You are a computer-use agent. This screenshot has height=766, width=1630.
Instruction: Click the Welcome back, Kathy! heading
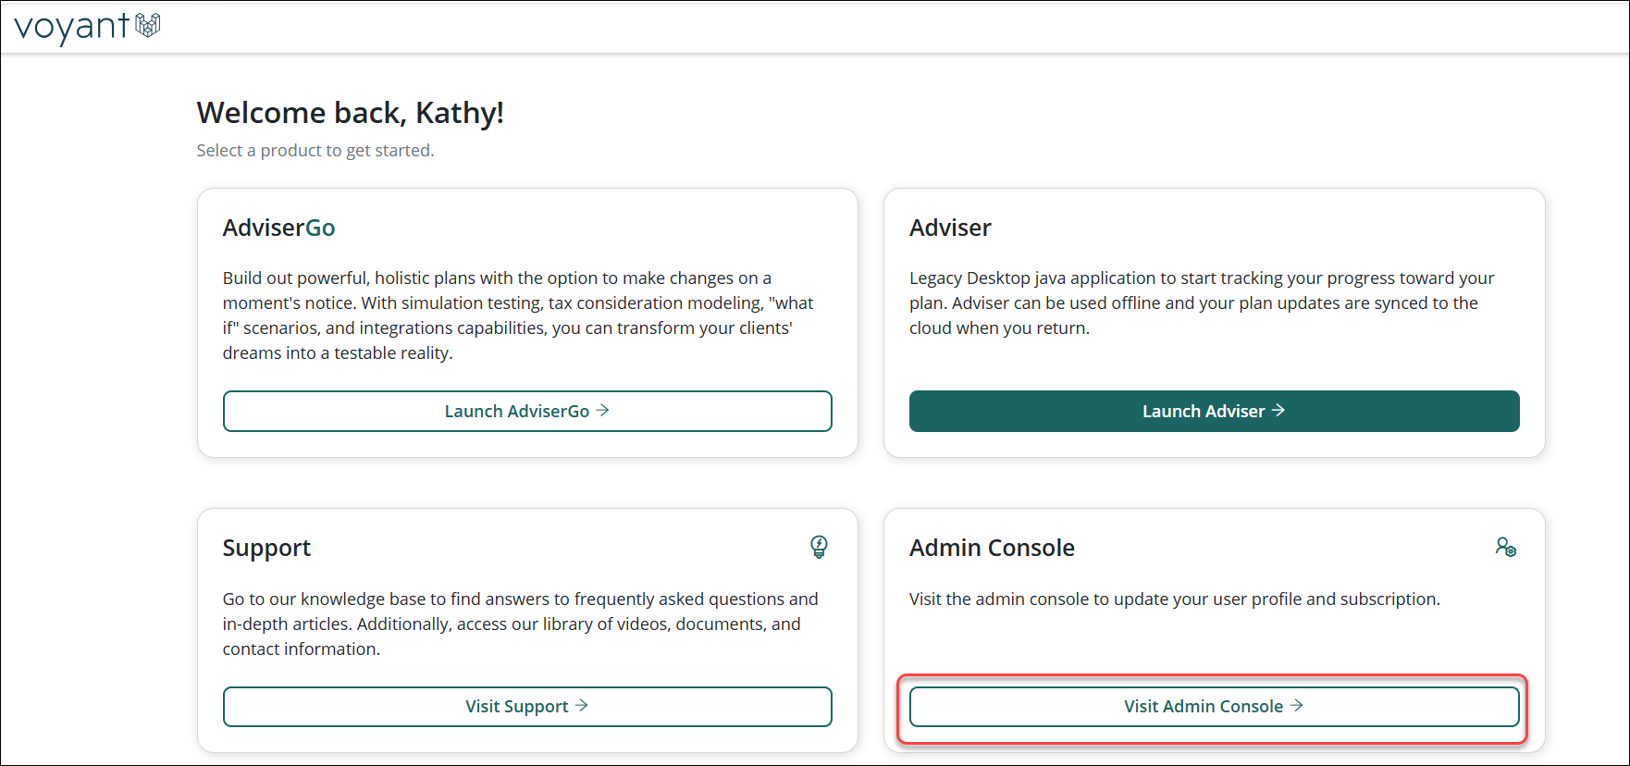click(351, 113)
